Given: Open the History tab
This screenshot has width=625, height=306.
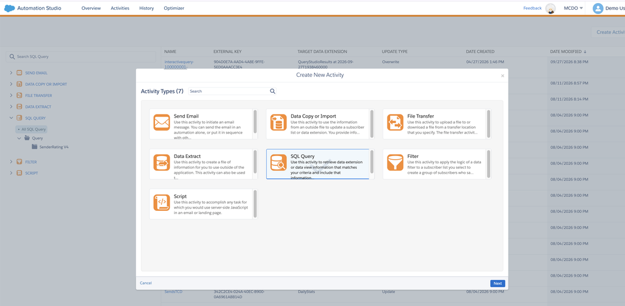Looking at the screenshot, I should pyautogui.click(x=146, y=8).
